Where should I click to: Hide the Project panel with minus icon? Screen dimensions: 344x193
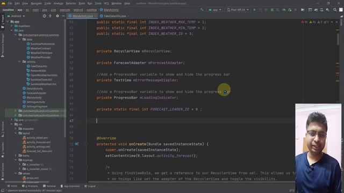[x=63, y=16]
